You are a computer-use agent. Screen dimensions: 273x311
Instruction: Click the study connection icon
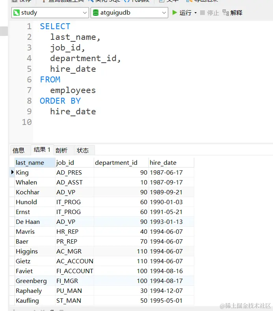16,13
